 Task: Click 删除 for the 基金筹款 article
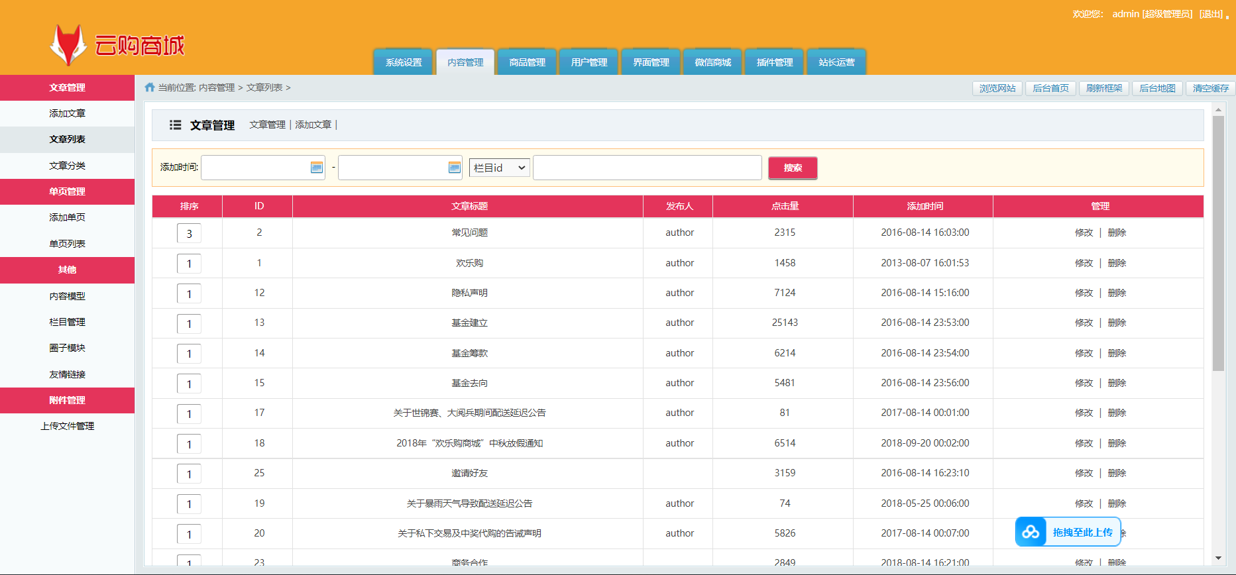(1117, 353)
